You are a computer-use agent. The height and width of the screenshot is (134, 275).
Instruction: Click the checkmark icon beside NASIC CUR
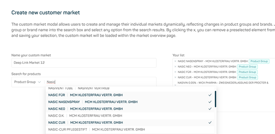point(210,123)
